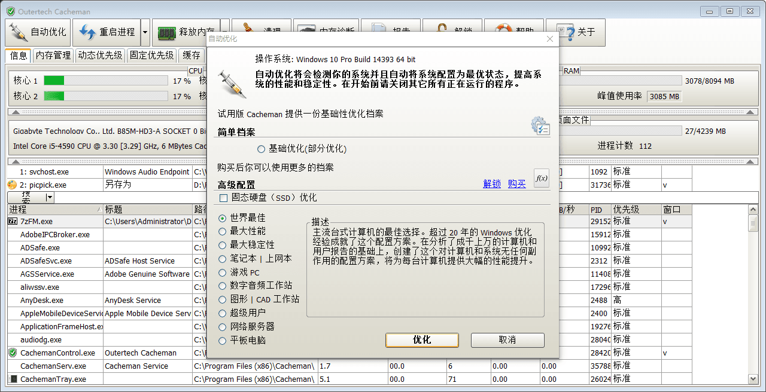This screenshot has height=392, width=766.
Task: Select the 超级用户 profile
Action: [x=242, y=313]
